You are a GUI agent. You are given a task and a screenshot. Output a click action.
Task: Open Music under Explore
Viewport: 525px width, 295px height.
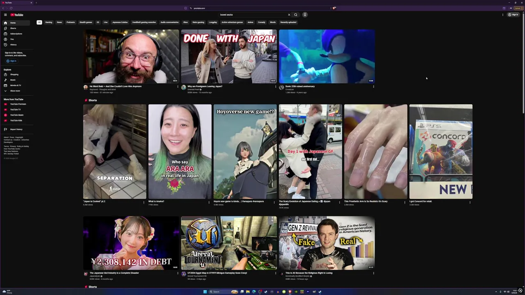[x=15, y=80]
